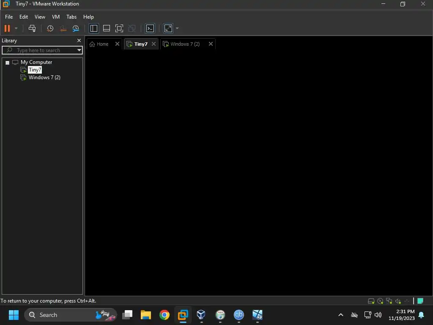Click the network adapter status icon
Screen dimensions: 433x325
click(x=389, y=301)
